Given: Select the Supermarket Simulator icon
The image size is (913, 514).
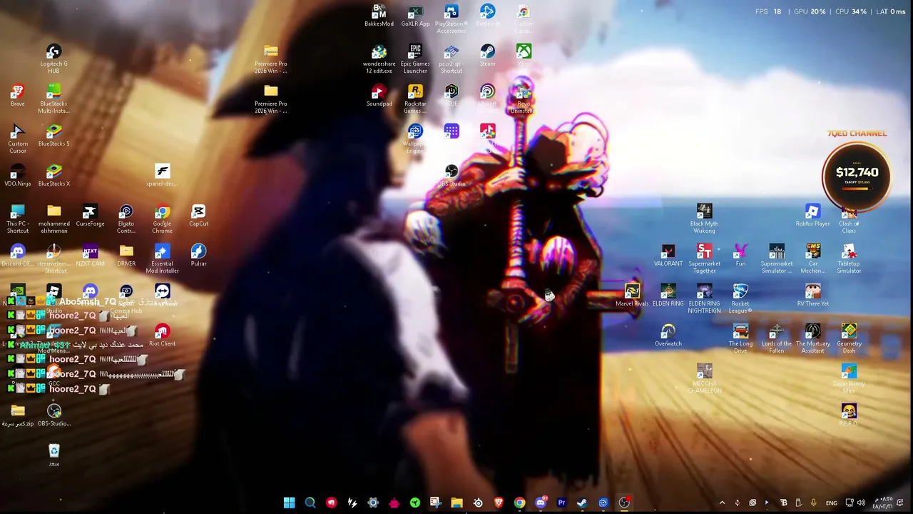Looking at the screenshot, I should [x=776, y=259].
